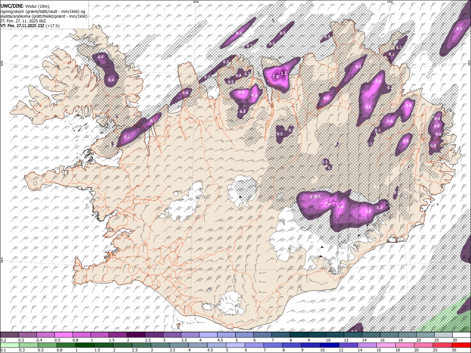Pick lavender swatch above snow legend 4
This screenshot has height=353, width=471.
[208, 335]
